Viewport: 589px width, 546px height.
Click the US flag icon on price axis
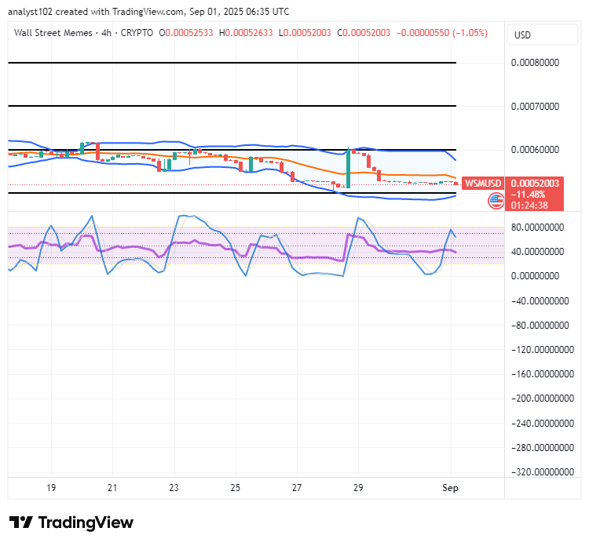pos(496,201)
